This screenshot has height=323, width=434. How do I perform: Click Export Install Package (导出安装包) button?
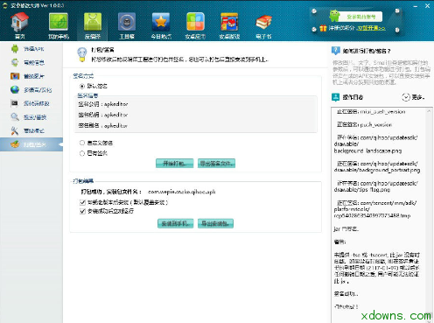click(215, 223)
